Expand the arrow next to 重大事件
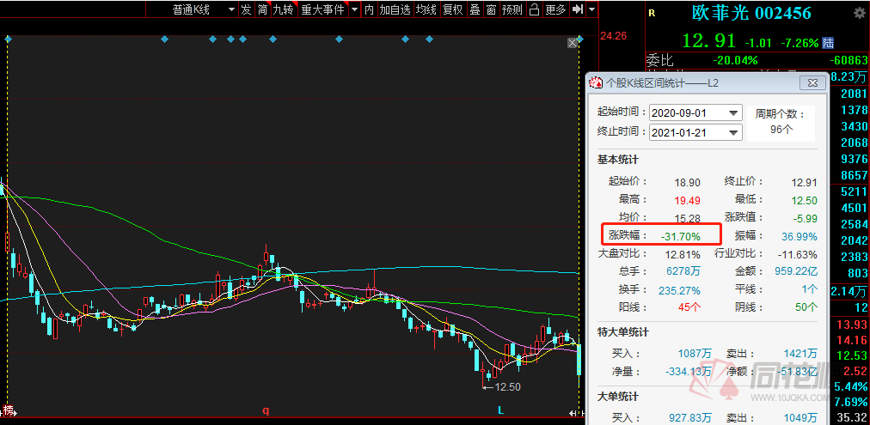The height and width of the screenshot is (425, 870). [354, 9]
